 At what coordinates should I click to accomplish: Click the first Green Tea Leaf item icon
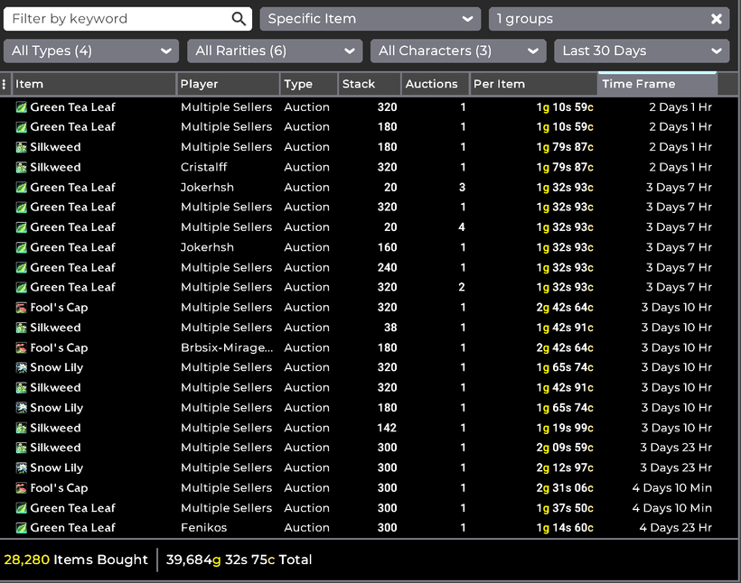tap(21, 107)
